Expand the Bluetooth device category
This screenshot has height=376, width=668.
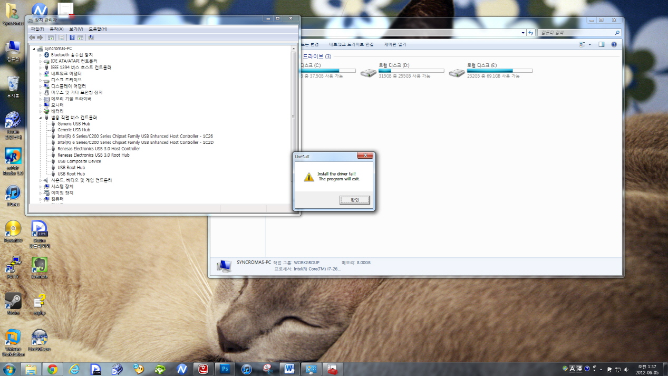click(x=40, y=55)
